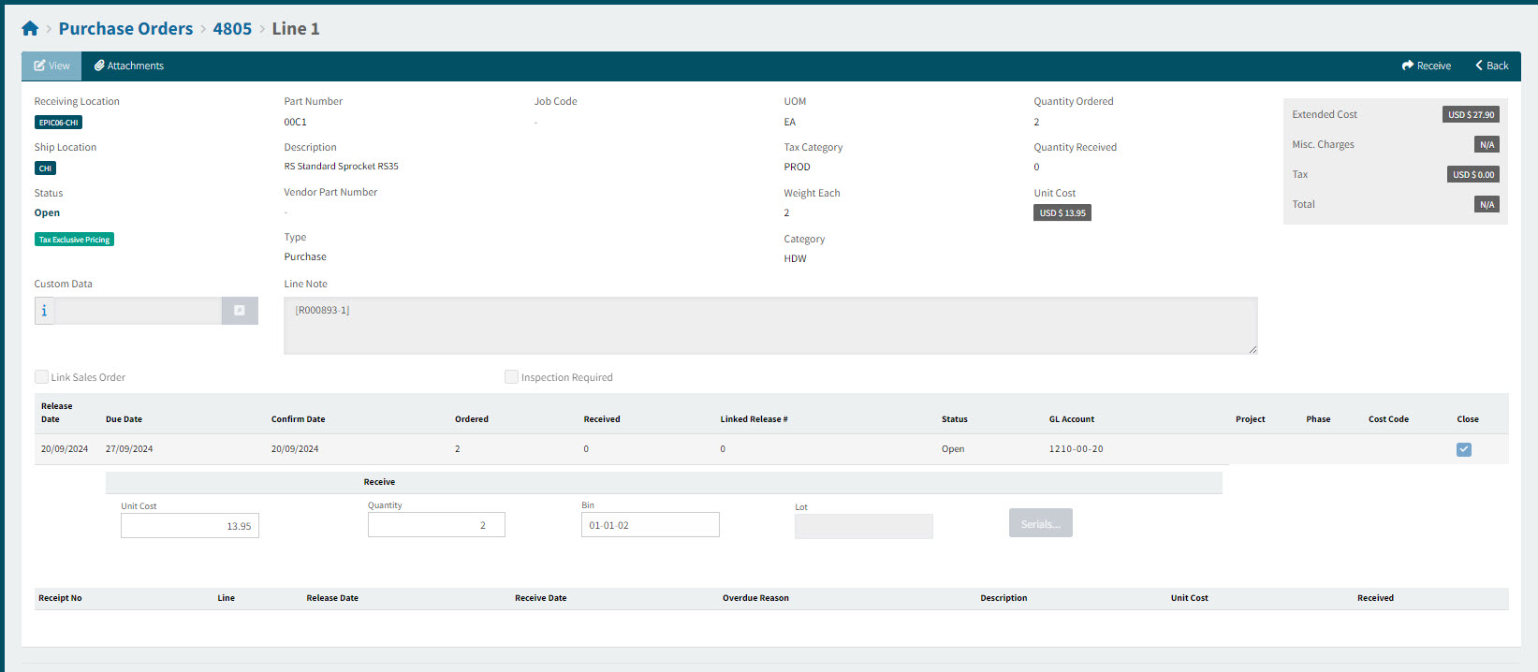1538x672 pixels.
Task: Go Back using the header button
Action: [1491, 66]
